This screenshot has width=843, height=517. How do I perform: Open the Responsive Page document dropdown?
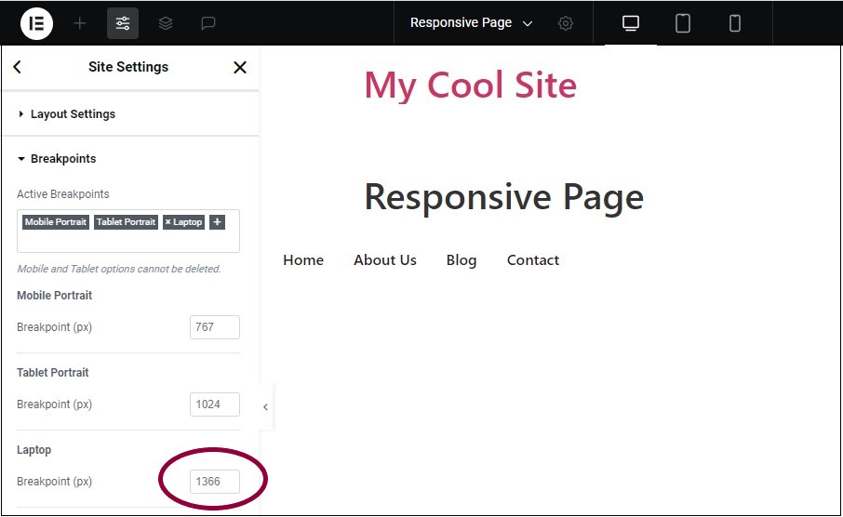click(471, 23)
